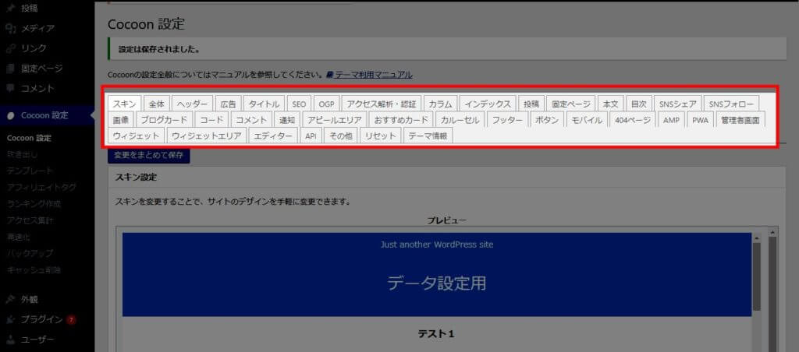Viewport: 799px width, 352px height.
Task: Click the brush icon for 外観 in sidebar
Action: click(x=10, y=299)
